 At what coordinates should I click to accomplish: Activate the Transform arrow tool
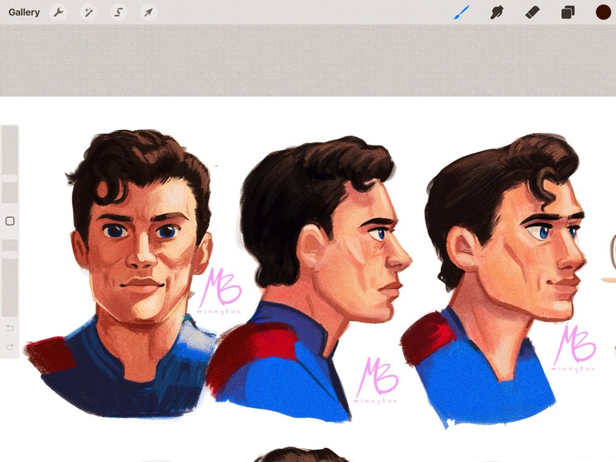[x=148, y=12]
